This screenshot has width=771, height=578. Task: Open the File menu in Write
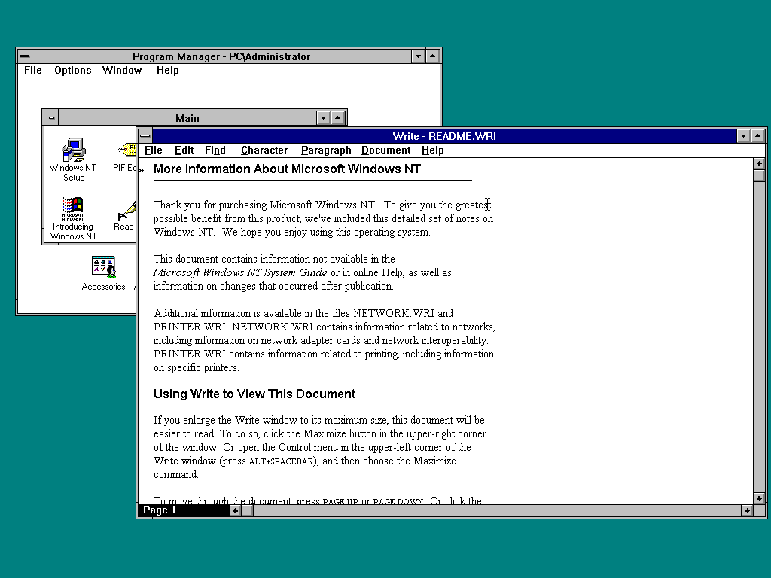point(153,151)
